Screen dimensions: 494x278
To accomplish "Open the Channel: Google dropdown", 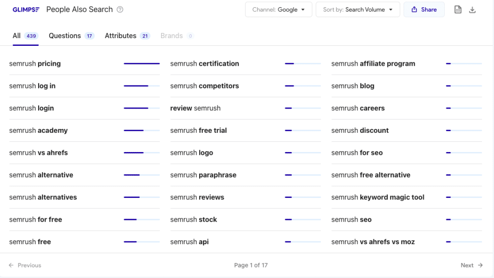I will 278,9.
